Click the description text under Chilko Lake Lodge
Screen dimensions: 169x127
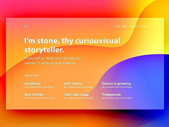pyautogui.click(x=78, y=98)
